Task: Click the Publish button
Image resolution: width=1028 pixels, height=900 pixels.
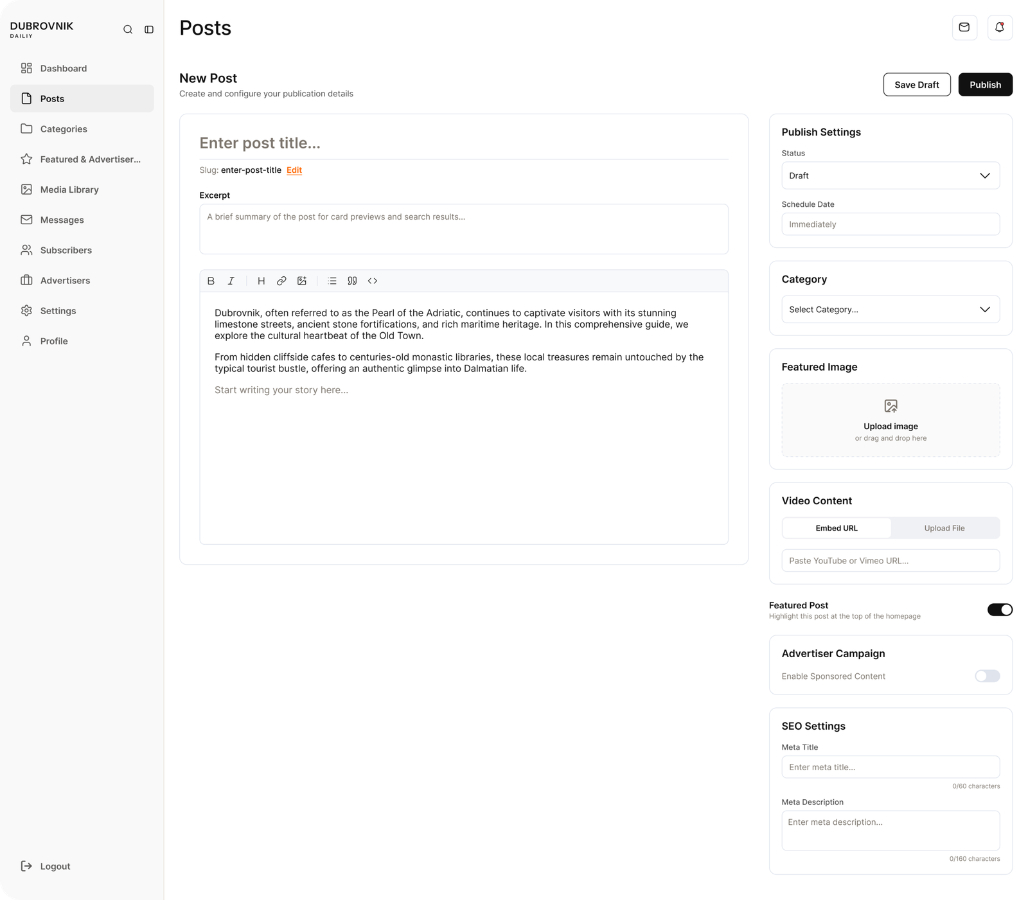Action: pyautogui.click(x=985, y=85)
